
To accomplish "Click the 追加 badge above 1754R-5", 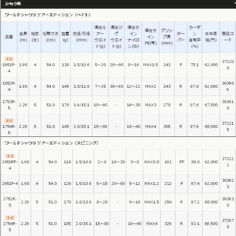I will (x=9, y=120).
